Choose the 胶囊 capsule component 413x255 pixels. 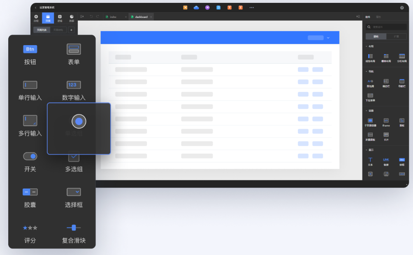(x=30, y=198)
